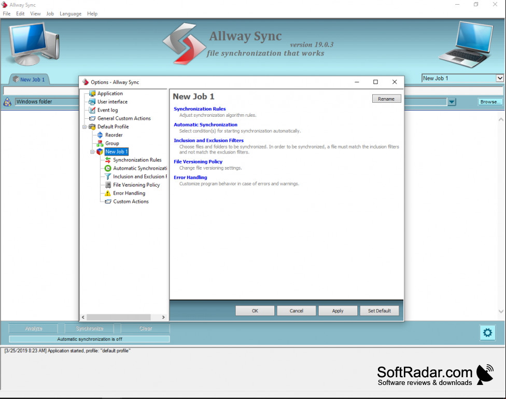Screen dimensions: 506x399
Task: Click the desktop computer image
Action: [x=35, y=44]
